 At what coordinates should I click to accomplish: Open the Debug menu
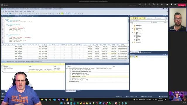point(17,11)
